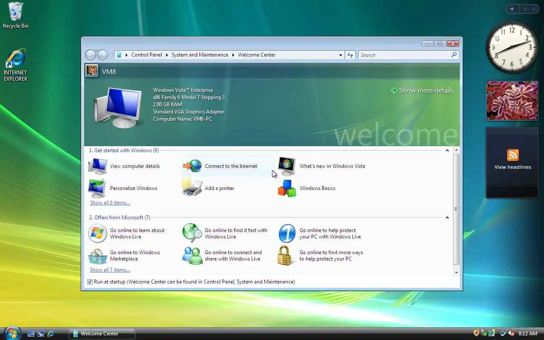544x340 pixels.
Task: Select the connect and share people icon
Action: click(x=193, y=255)
